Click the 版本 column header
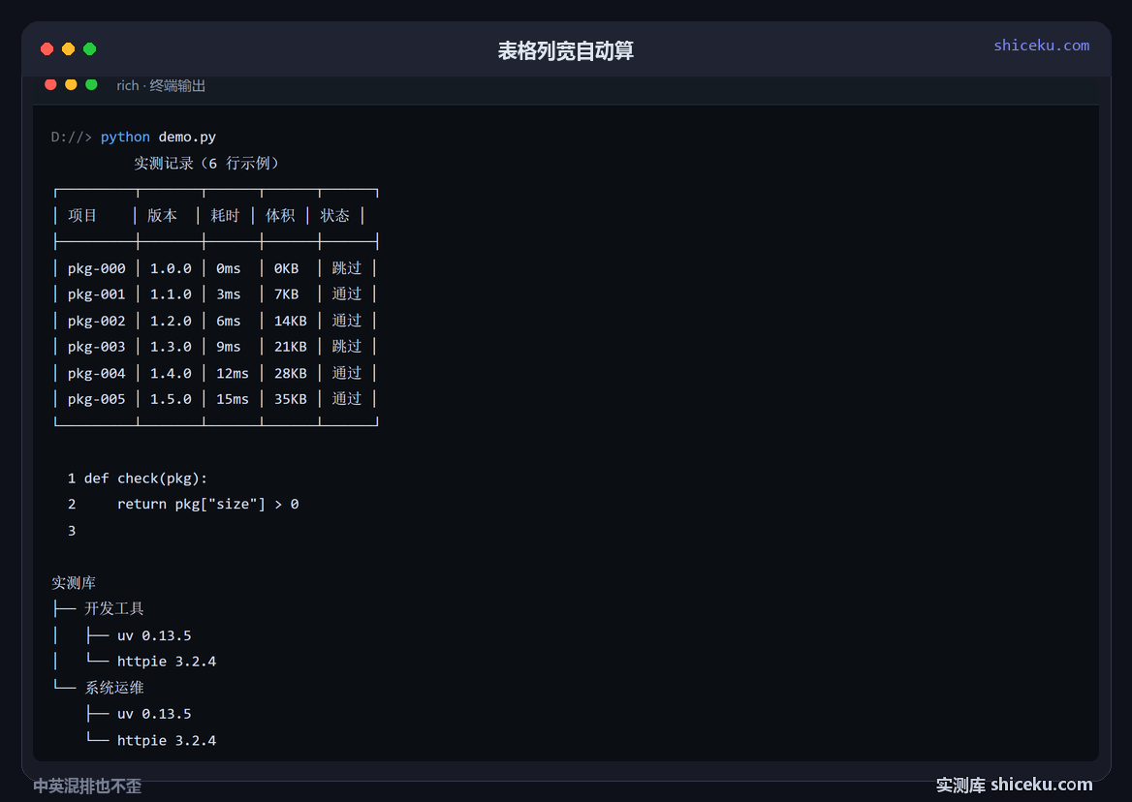This screenshot has width=1132, height=802. (x=162, y=216)
